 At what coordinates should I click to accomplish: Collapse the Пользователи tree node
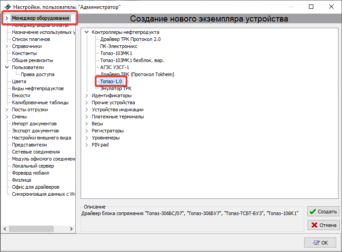point(7,67)
